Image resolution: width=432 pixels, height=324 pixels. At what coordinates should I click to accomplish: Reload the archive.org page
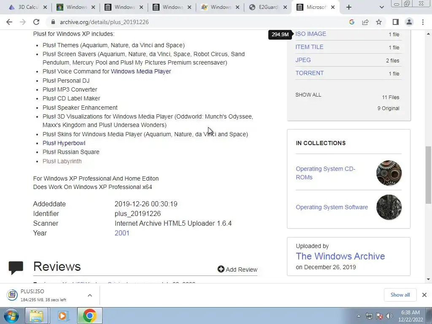point(36,22)
